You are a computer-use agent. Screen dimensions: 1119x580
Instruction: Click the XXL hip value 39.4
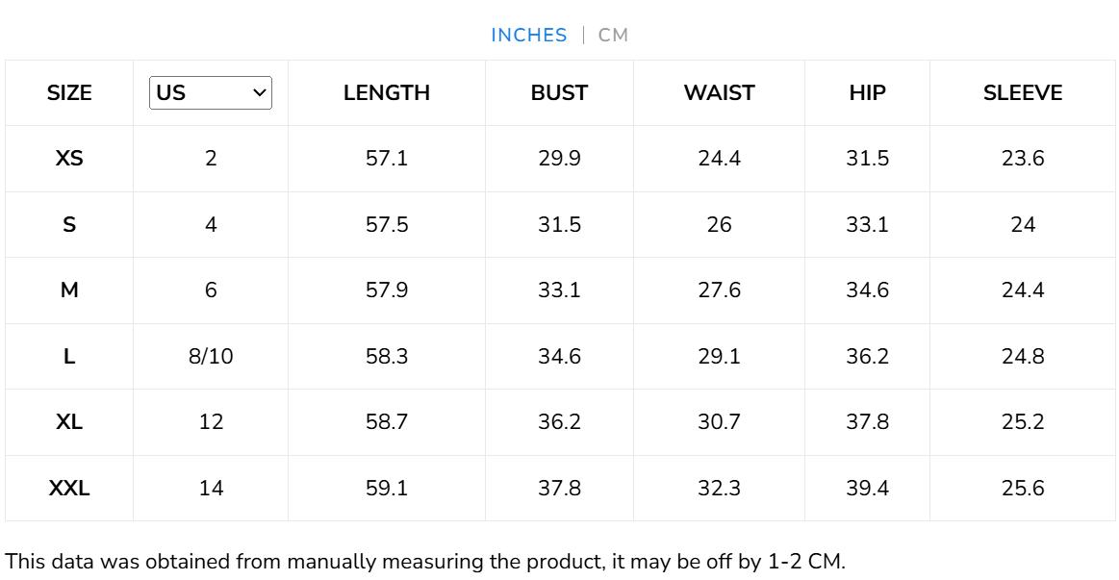pos(867,489)
